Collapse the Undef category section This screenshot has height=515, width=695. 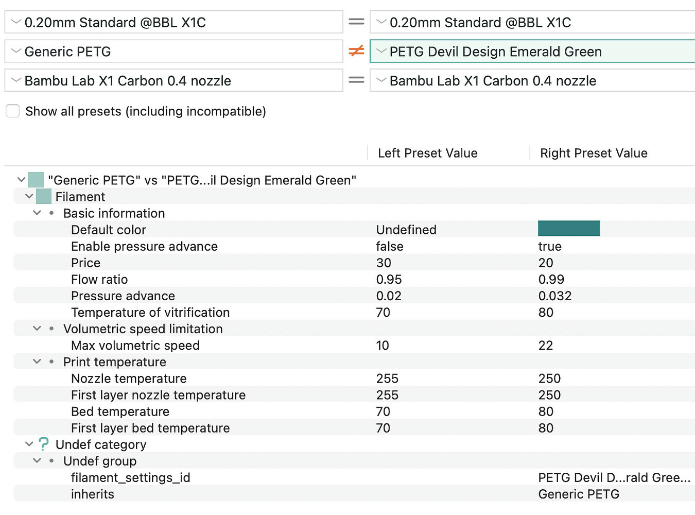pos(29,444)
